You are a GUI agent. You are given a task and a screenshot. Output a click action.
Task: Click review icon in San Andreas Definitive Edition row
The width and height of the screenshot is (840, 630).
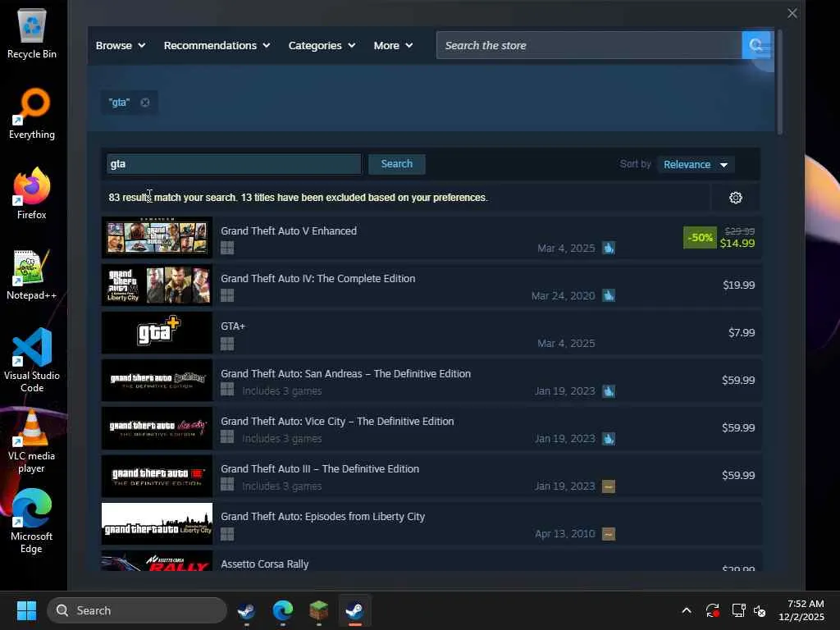pos(609,391)
